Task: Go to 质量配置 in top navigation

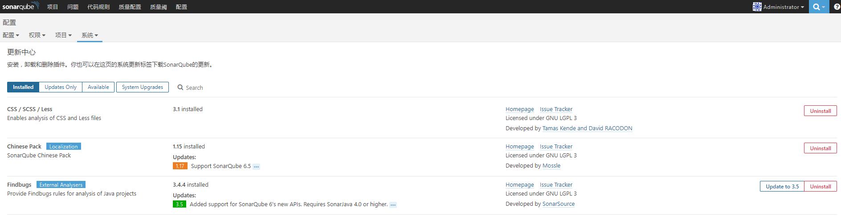Action: click(130, 7)
